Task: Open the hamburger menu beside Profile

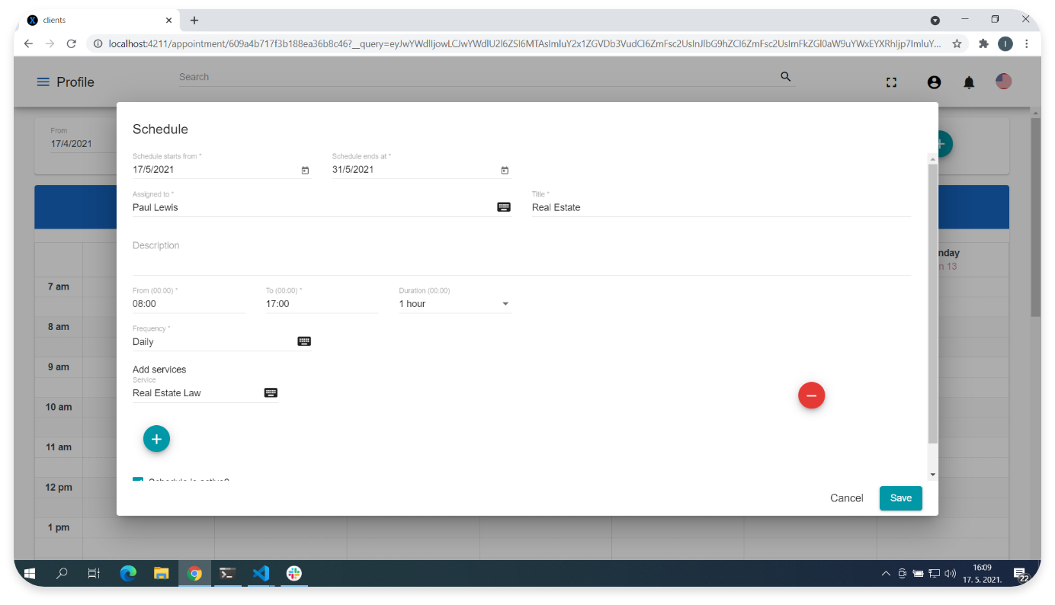Action: (43, 82)
